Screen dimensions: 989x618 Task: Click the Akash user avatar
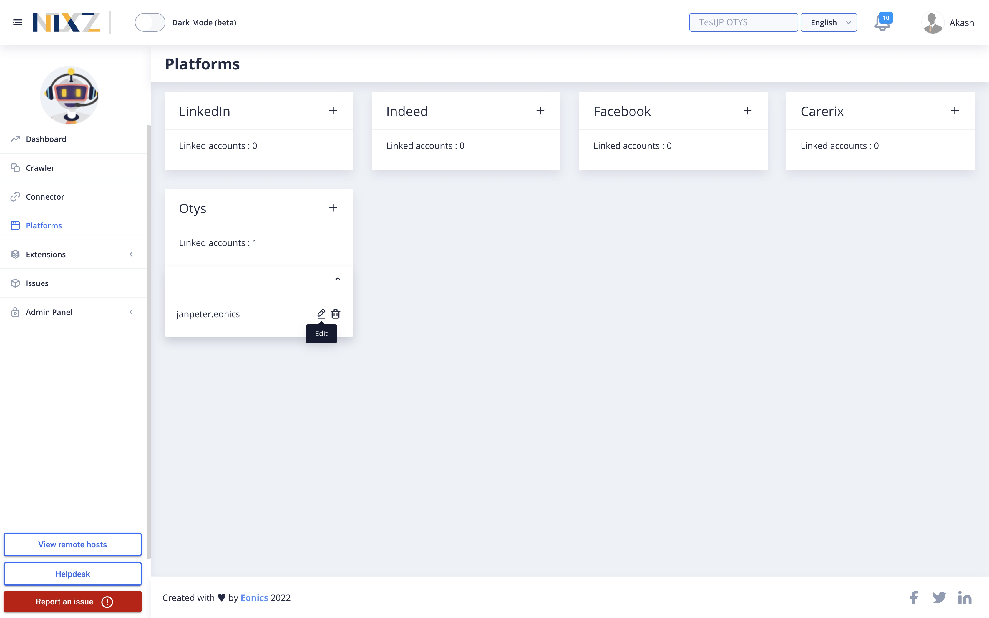pyautogui.click(x=932, y=22)
